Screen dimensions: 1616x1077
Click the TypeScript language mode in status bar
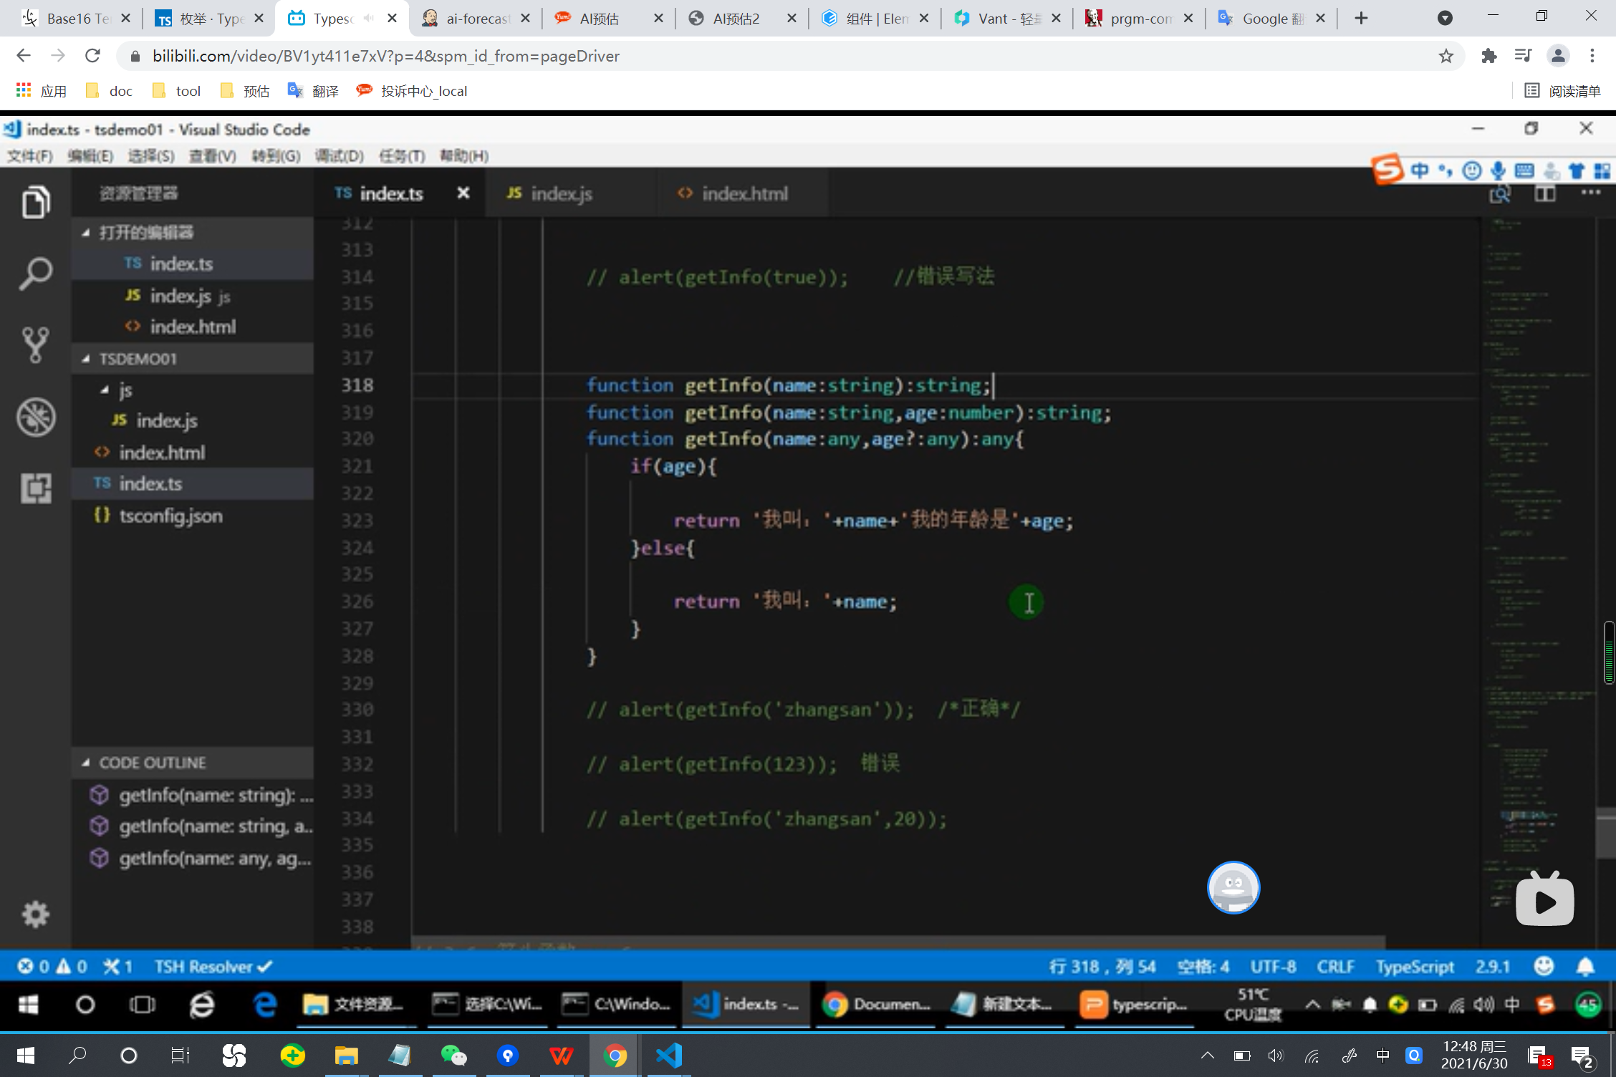[x=1414, y=967]
